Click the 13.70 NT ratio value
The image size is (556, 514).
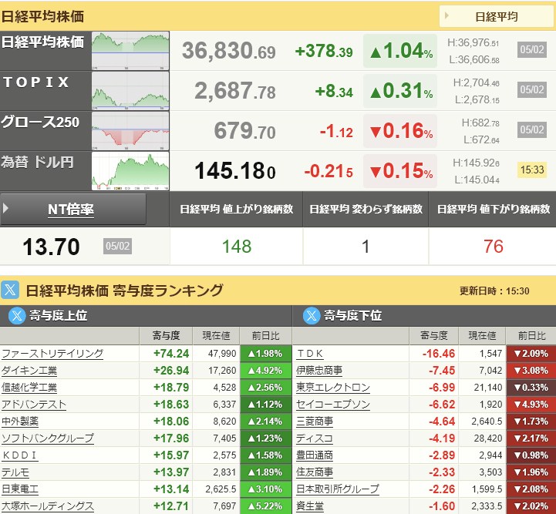click(x=51, y=247)
